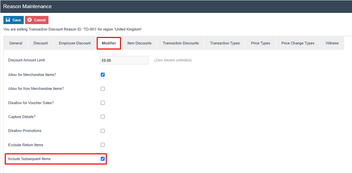Click the Discount Amount Limit field
The width and height of the screenshot is (352, 173).
(x=124, y=60)
